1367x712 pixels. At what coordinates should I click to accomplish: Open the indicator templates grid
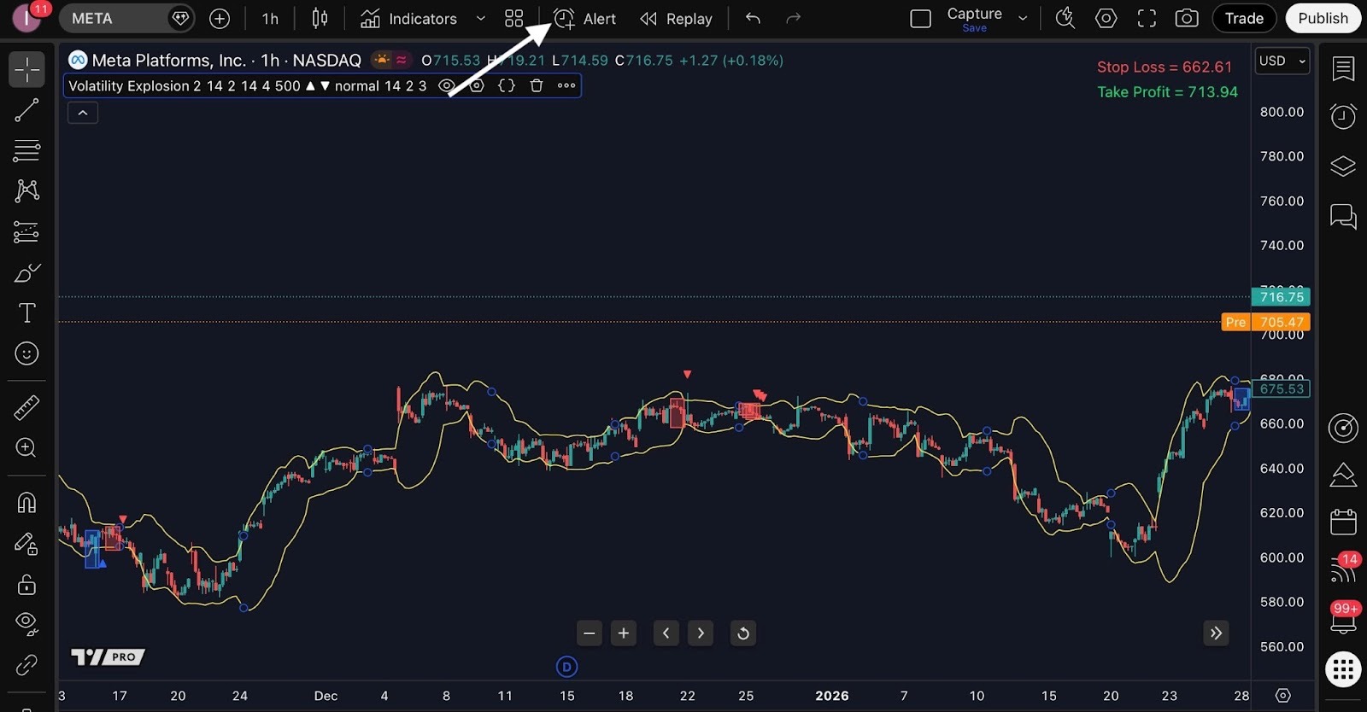point(513,18)
